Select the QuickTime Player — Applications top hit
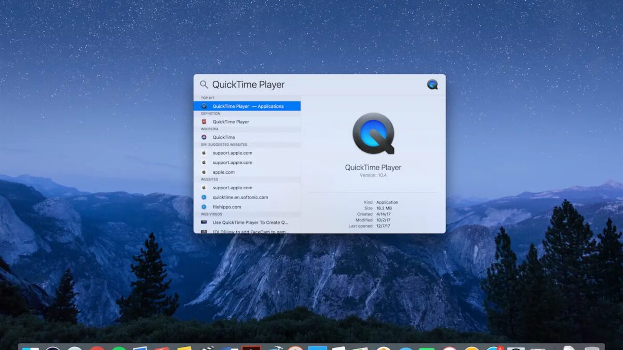Image resolution: width=623 pixels, height=350 pixels. (248, 106)
